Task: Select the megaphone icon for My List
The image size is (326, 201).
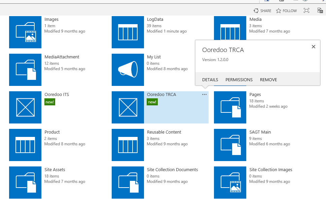Action: (x=128, y=70)
